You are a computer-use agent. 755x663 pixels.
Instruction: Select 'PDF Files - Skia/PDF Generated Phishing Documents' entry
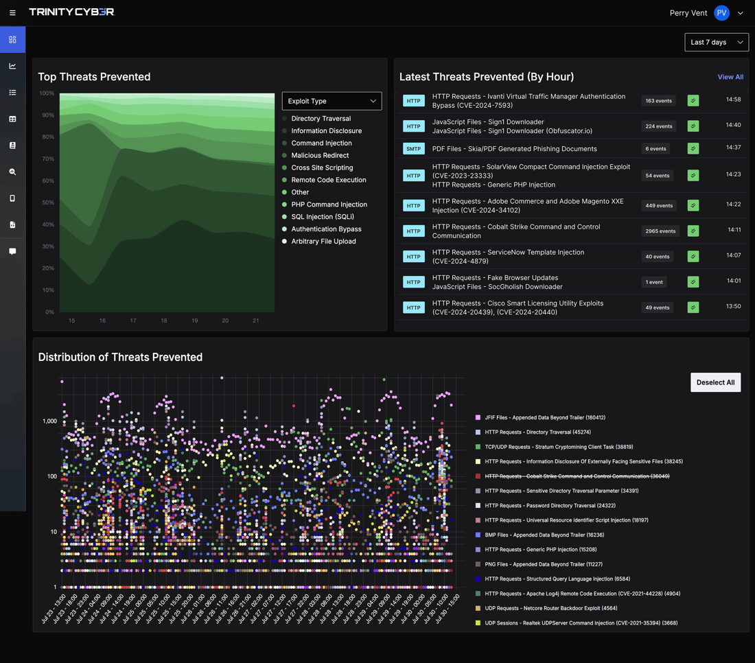click(514, 149)
